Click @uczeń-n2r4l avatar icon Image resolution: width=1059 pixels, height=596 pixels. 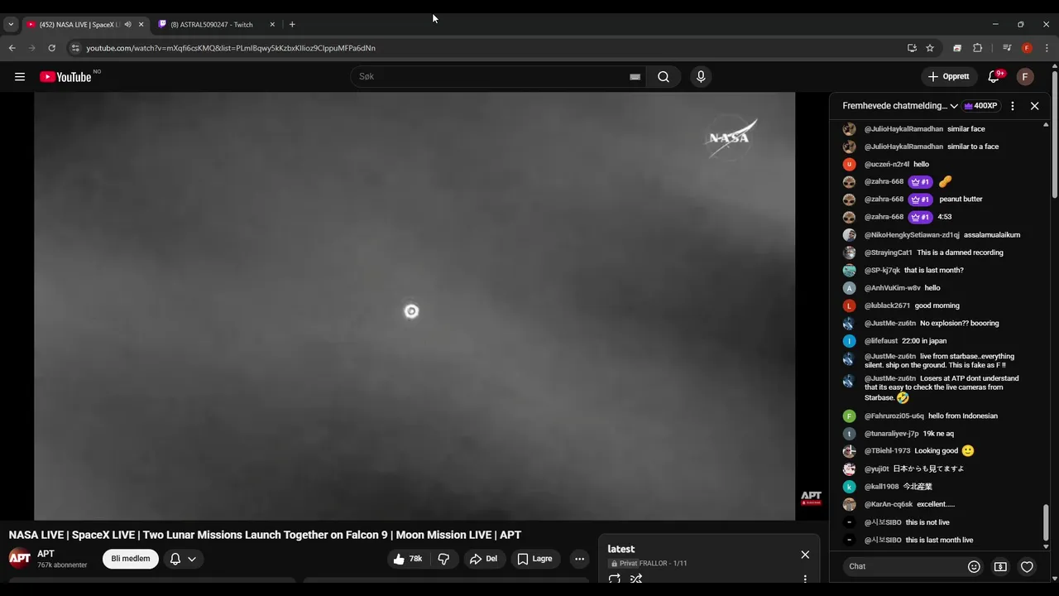pos(849,164)
